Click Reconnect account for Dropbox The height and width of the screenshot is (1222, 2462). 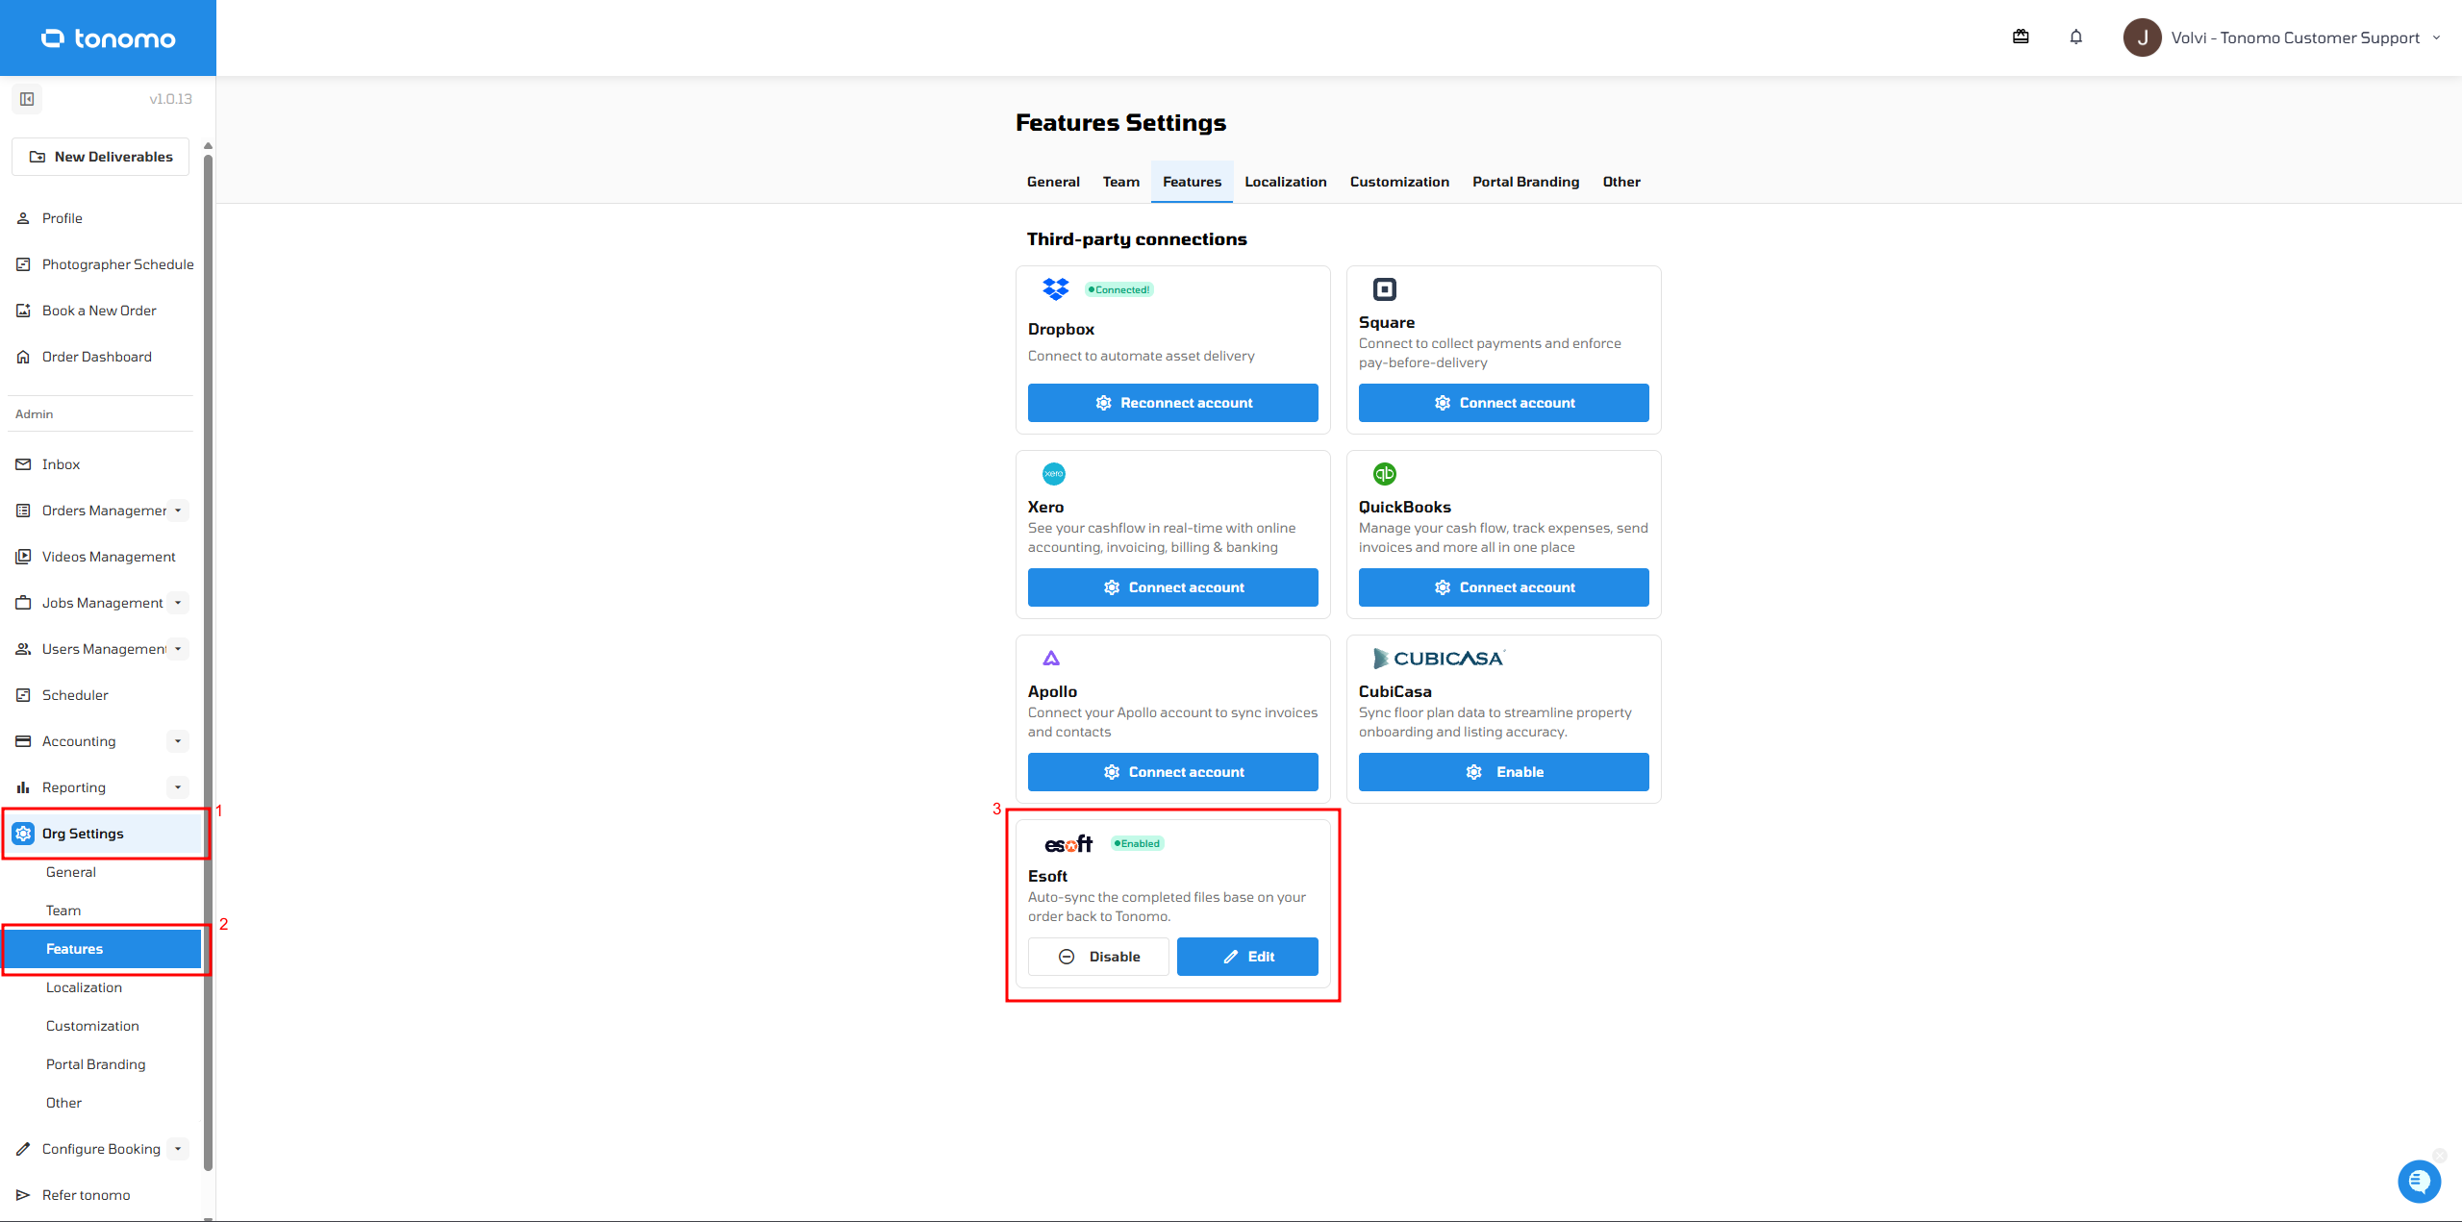pyautogui.click(x=1172, y=403)
